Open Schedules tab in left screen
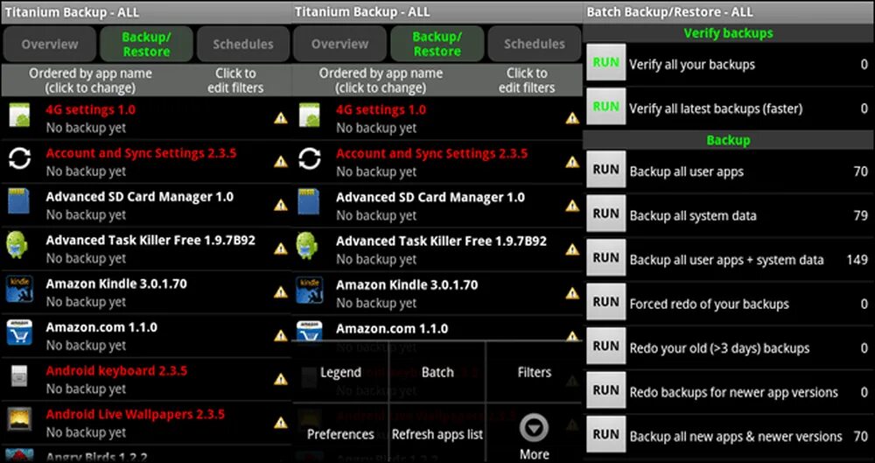875x463 pixels. [x=243, y=44]
